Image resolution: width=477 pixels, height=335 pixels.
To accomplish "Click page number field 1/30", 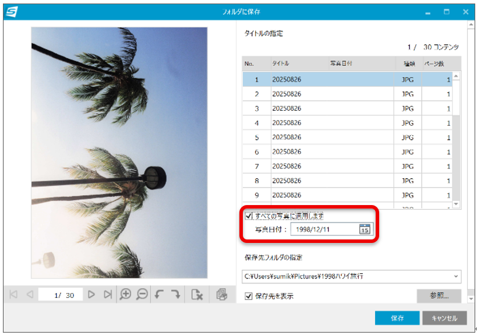I will click(x=61, y=295).
